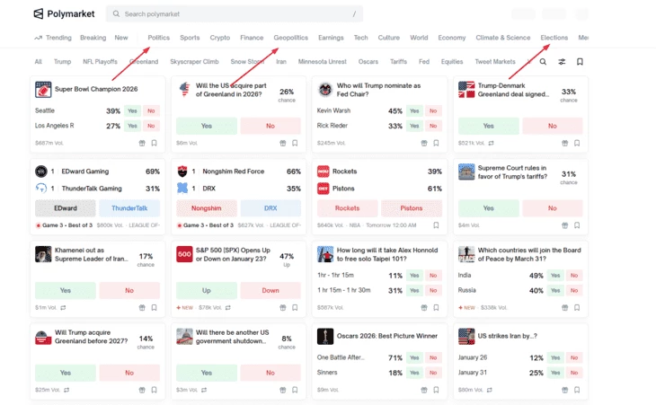This screenshot has width=656, height=405.
Task: Select the NFL Playoffs topic filter
Action: (100, 62)
